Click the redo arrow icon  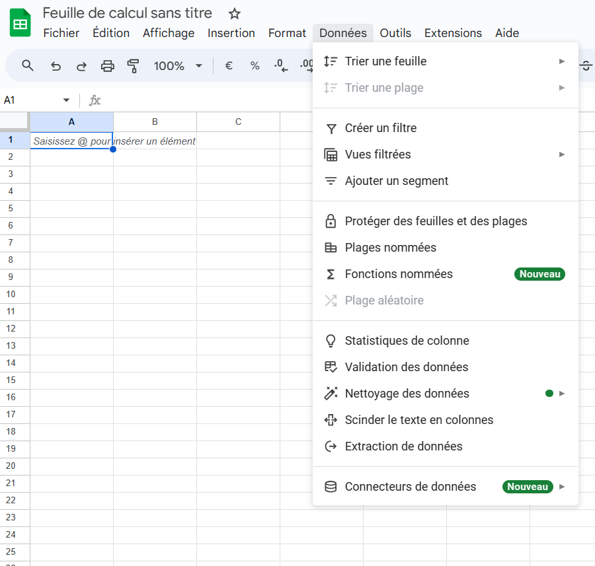(81, 66)
